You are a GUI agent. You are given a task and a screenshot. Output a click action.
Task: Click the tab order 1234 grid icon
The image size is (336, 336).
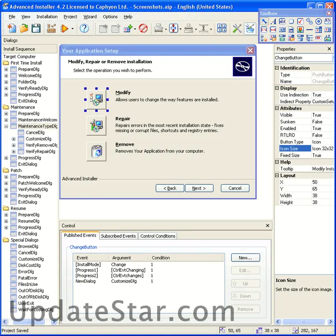(221, 28)
